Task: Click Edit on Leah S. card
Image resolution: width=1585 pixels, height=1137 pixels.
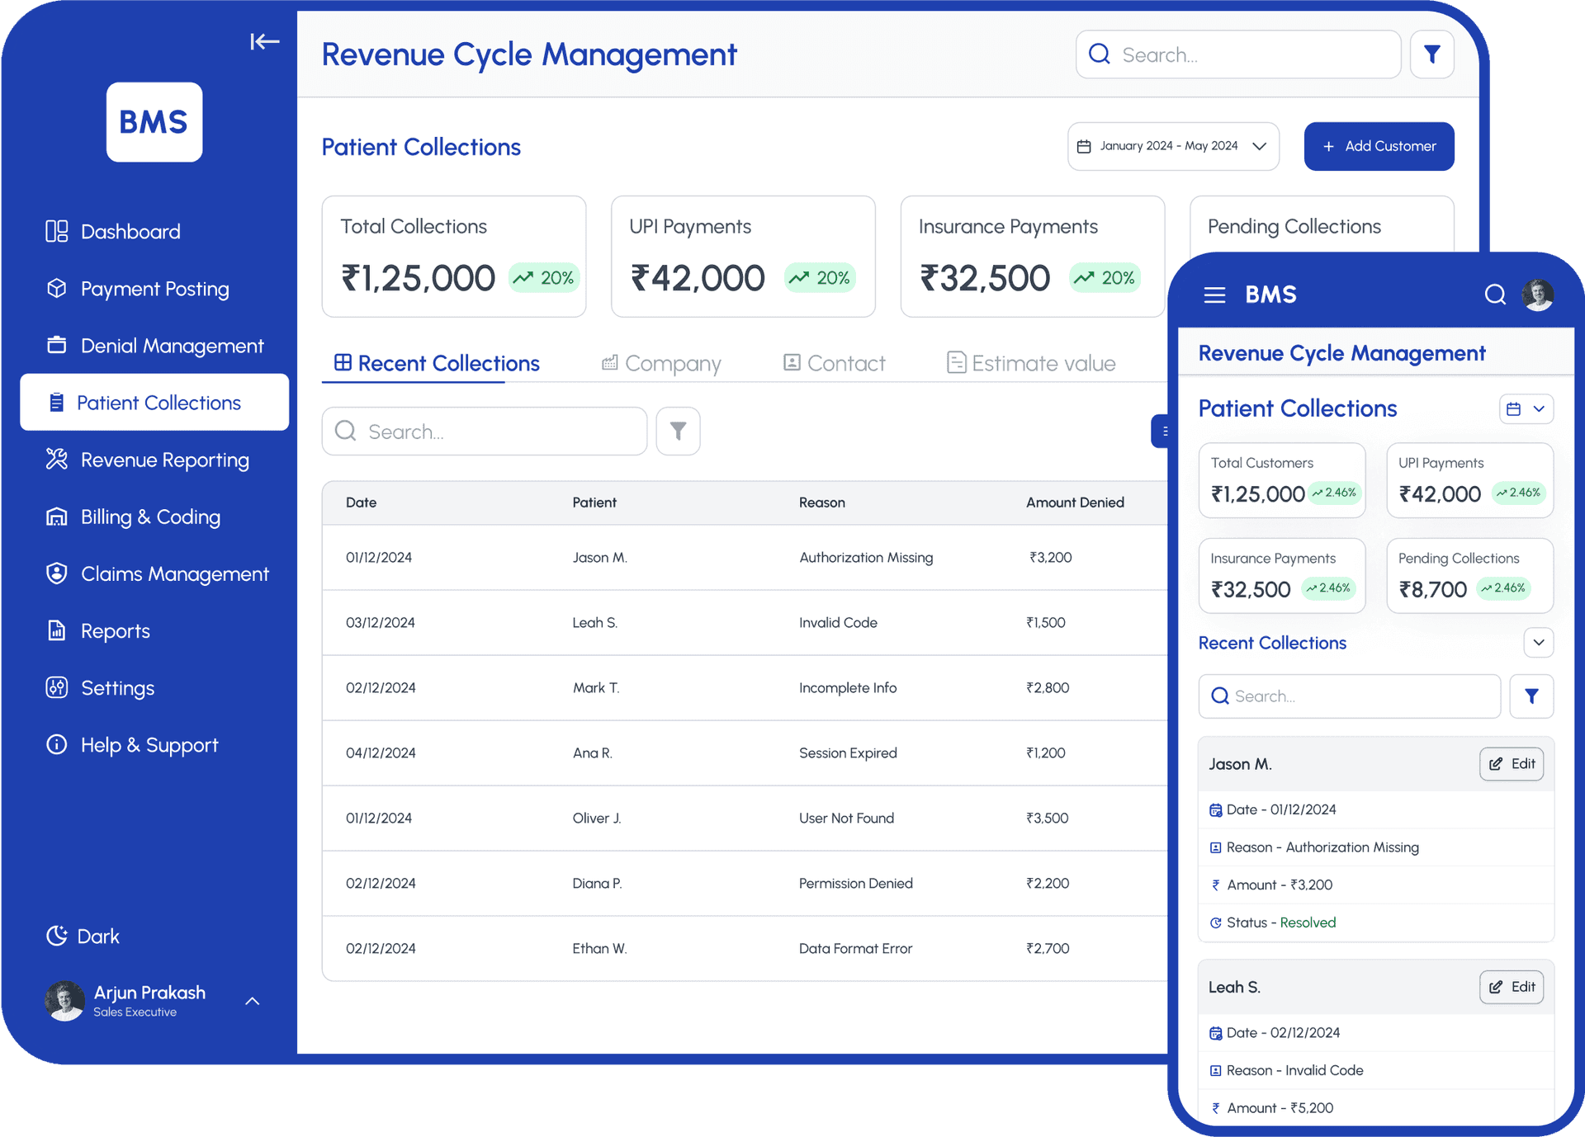Action: [x=1512, y=987]
